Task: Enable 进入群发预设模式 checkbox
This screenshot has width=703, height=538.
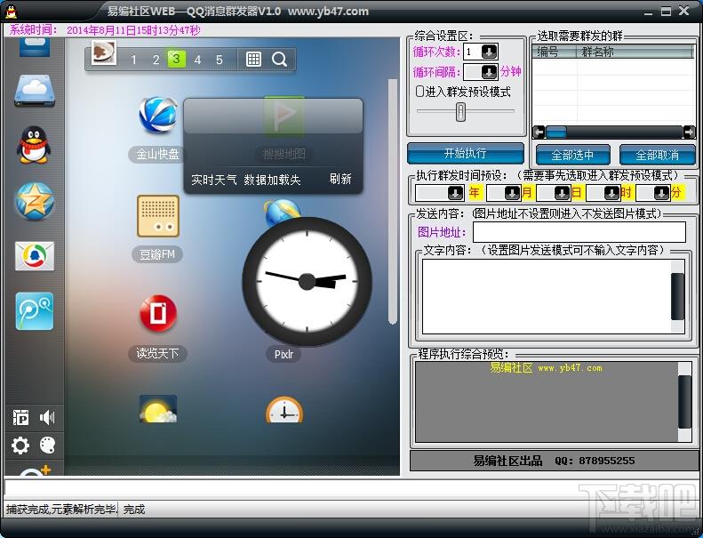Action: pos(419,92)
